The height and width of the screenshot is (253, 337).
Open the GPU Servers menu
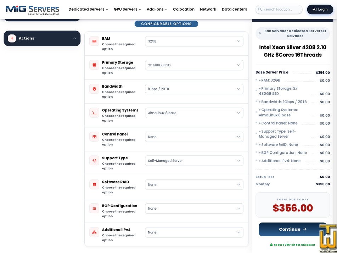click(128, 9)
